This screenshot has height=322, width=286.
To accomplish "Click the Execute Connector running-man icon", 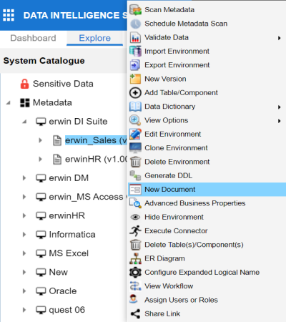I will [x=135, y=231].
